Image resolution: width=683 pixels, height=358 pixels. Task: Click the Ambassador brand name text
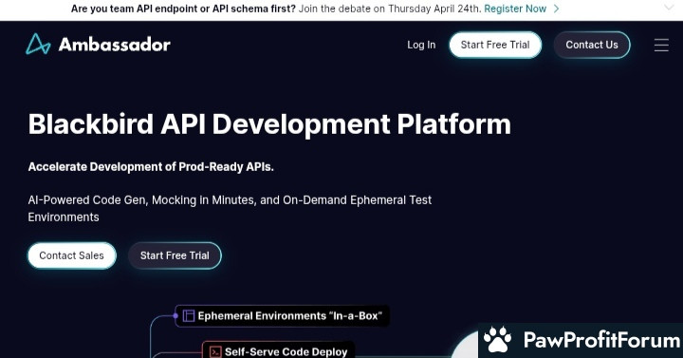click(114, 45)
